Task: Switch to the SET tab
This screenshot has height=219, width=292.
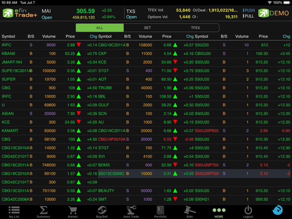Action: tap(147, 28)
